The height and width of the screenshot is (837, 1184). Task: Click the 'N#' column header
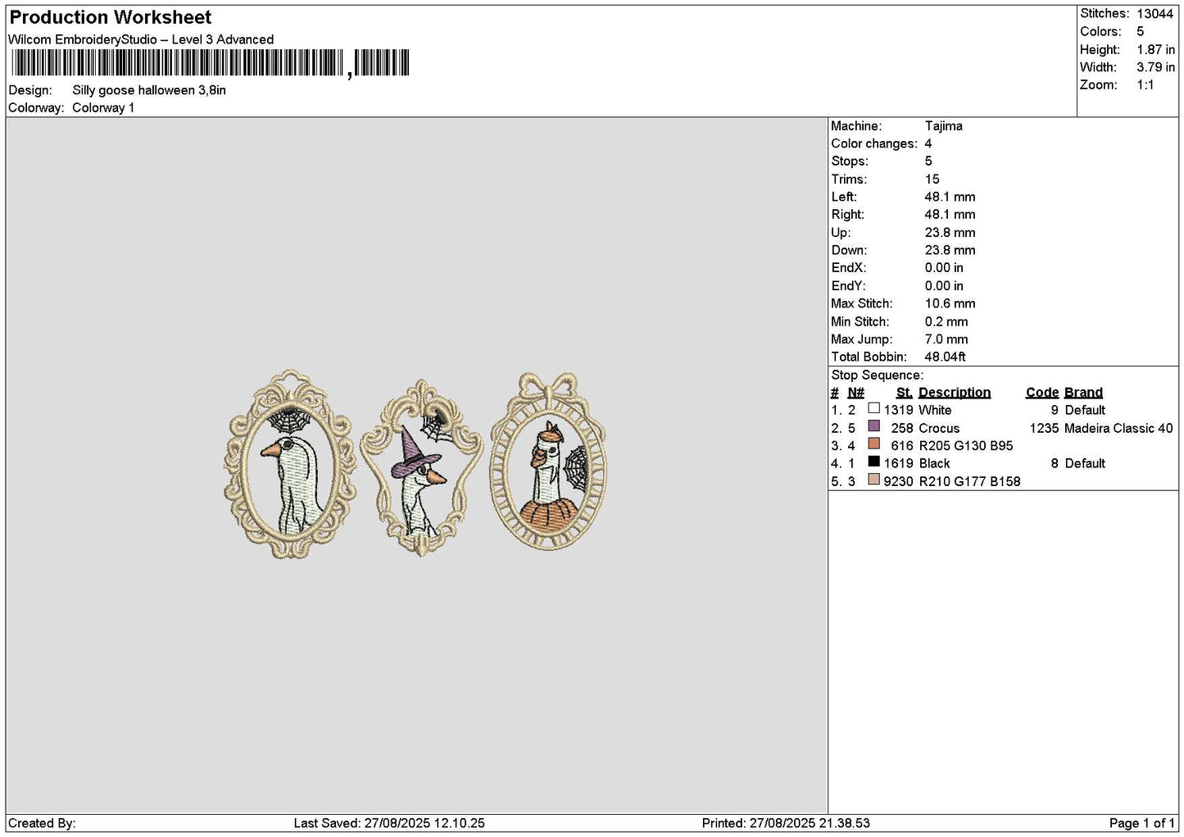(x=855, y=393)
